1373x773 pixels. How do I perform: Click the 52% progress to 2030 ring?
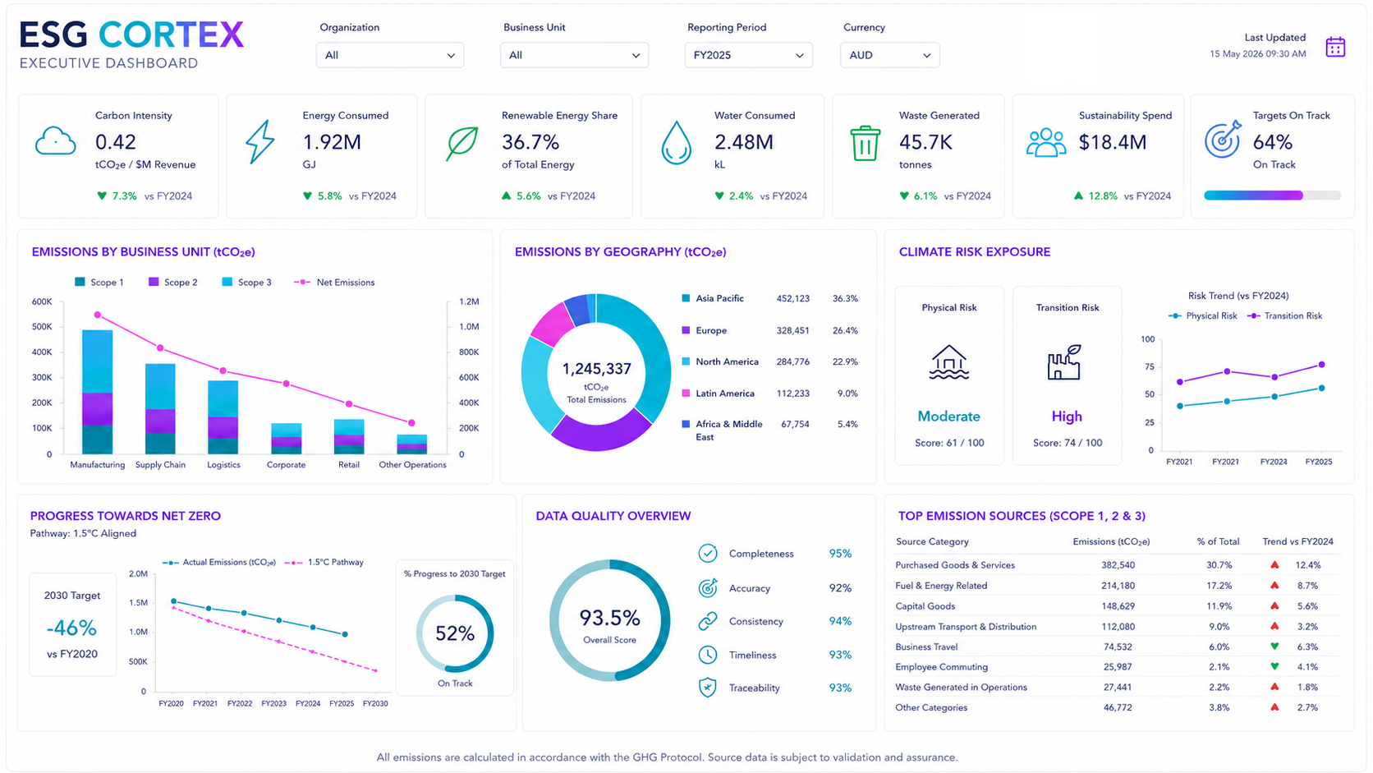click(x=455, y=633)
